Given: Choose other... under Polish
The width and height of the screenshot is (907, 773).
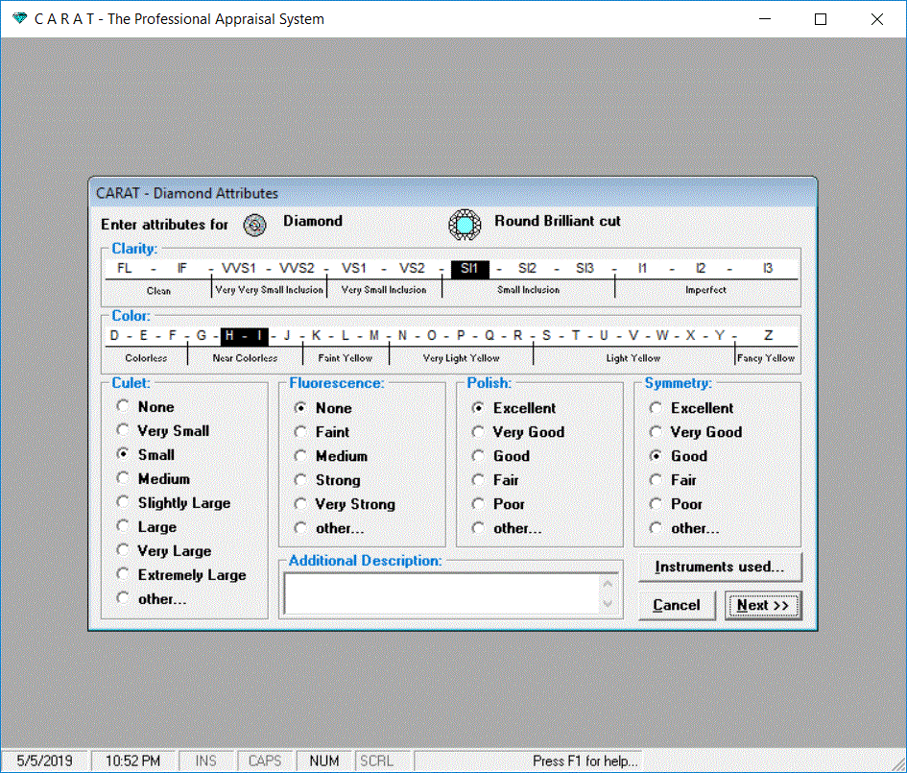Looking at the screenshot, I should coord(479,528).
